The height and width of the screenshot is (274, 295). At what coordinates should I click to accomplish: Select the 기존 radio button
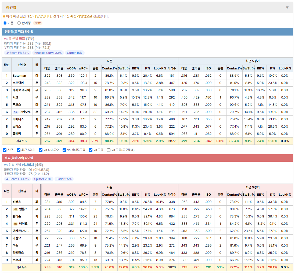point(5,23)
